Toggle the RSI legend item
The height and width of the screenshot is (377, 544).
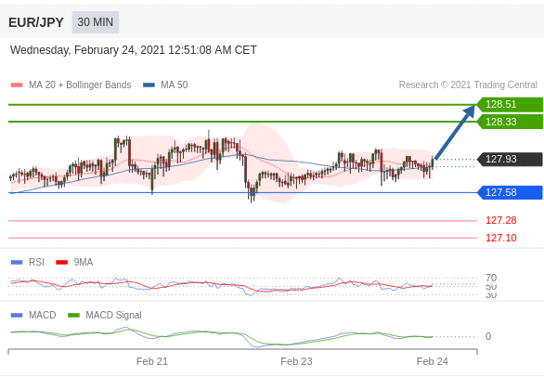coord(28,262)
